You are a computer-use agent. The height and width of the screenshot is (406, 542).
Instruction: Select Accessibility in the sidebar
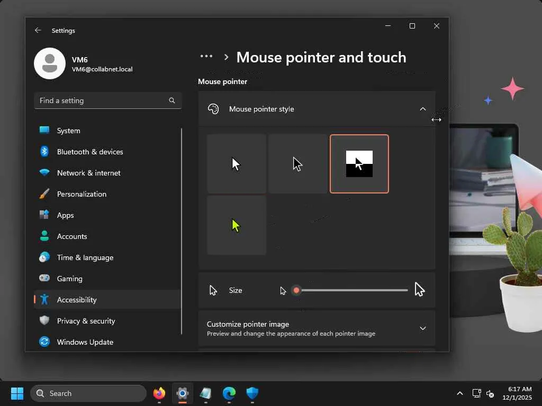point(107,300)
